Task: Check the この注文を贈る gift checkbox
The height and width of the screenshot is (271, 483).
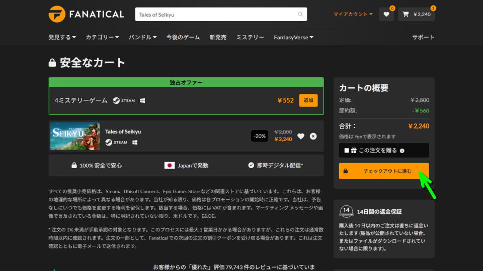Action: pyautogui.click(x=347, y=150)
